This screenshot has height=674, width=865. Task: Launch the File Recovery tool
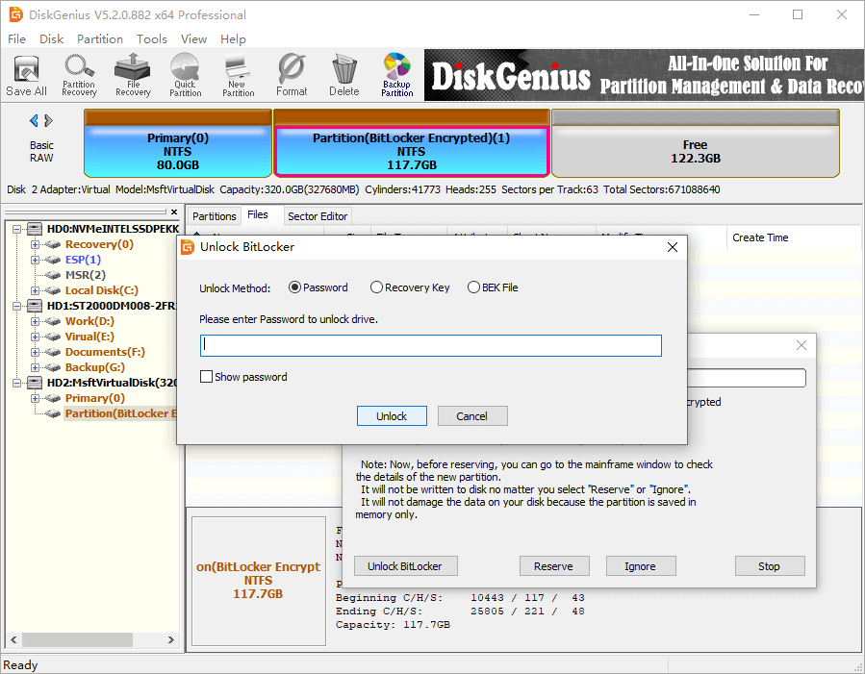tap(133, 75)
